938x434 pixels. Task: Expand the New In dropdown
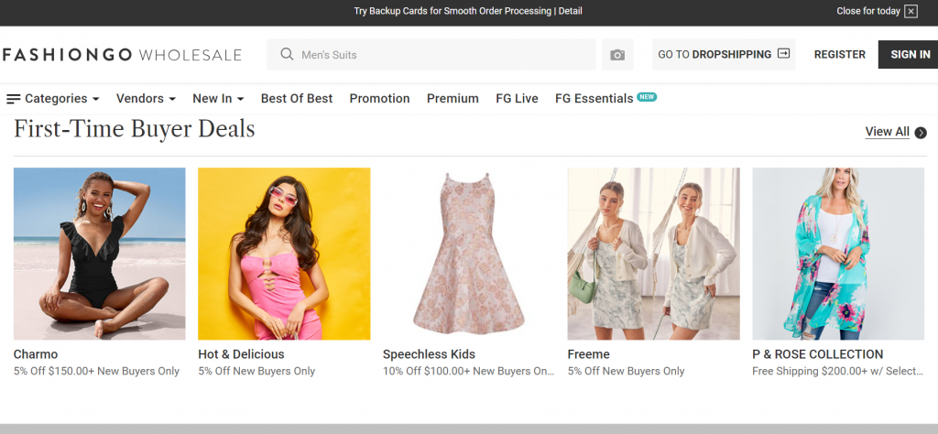click(218, 99)
